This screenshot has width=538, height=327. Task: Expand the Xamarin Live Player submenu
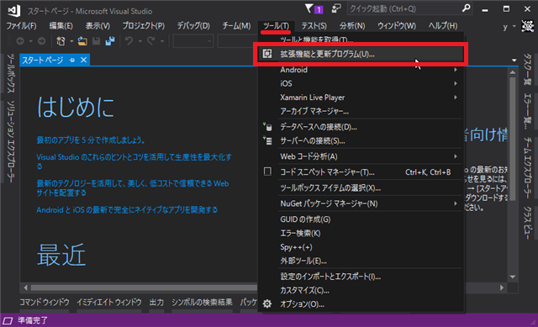click(x=456, y=98)
